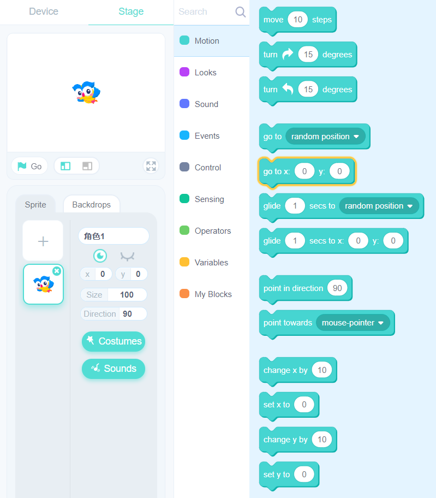Select the Looks purple category swatch
The image size is (436, 498).
click(184, 72)
